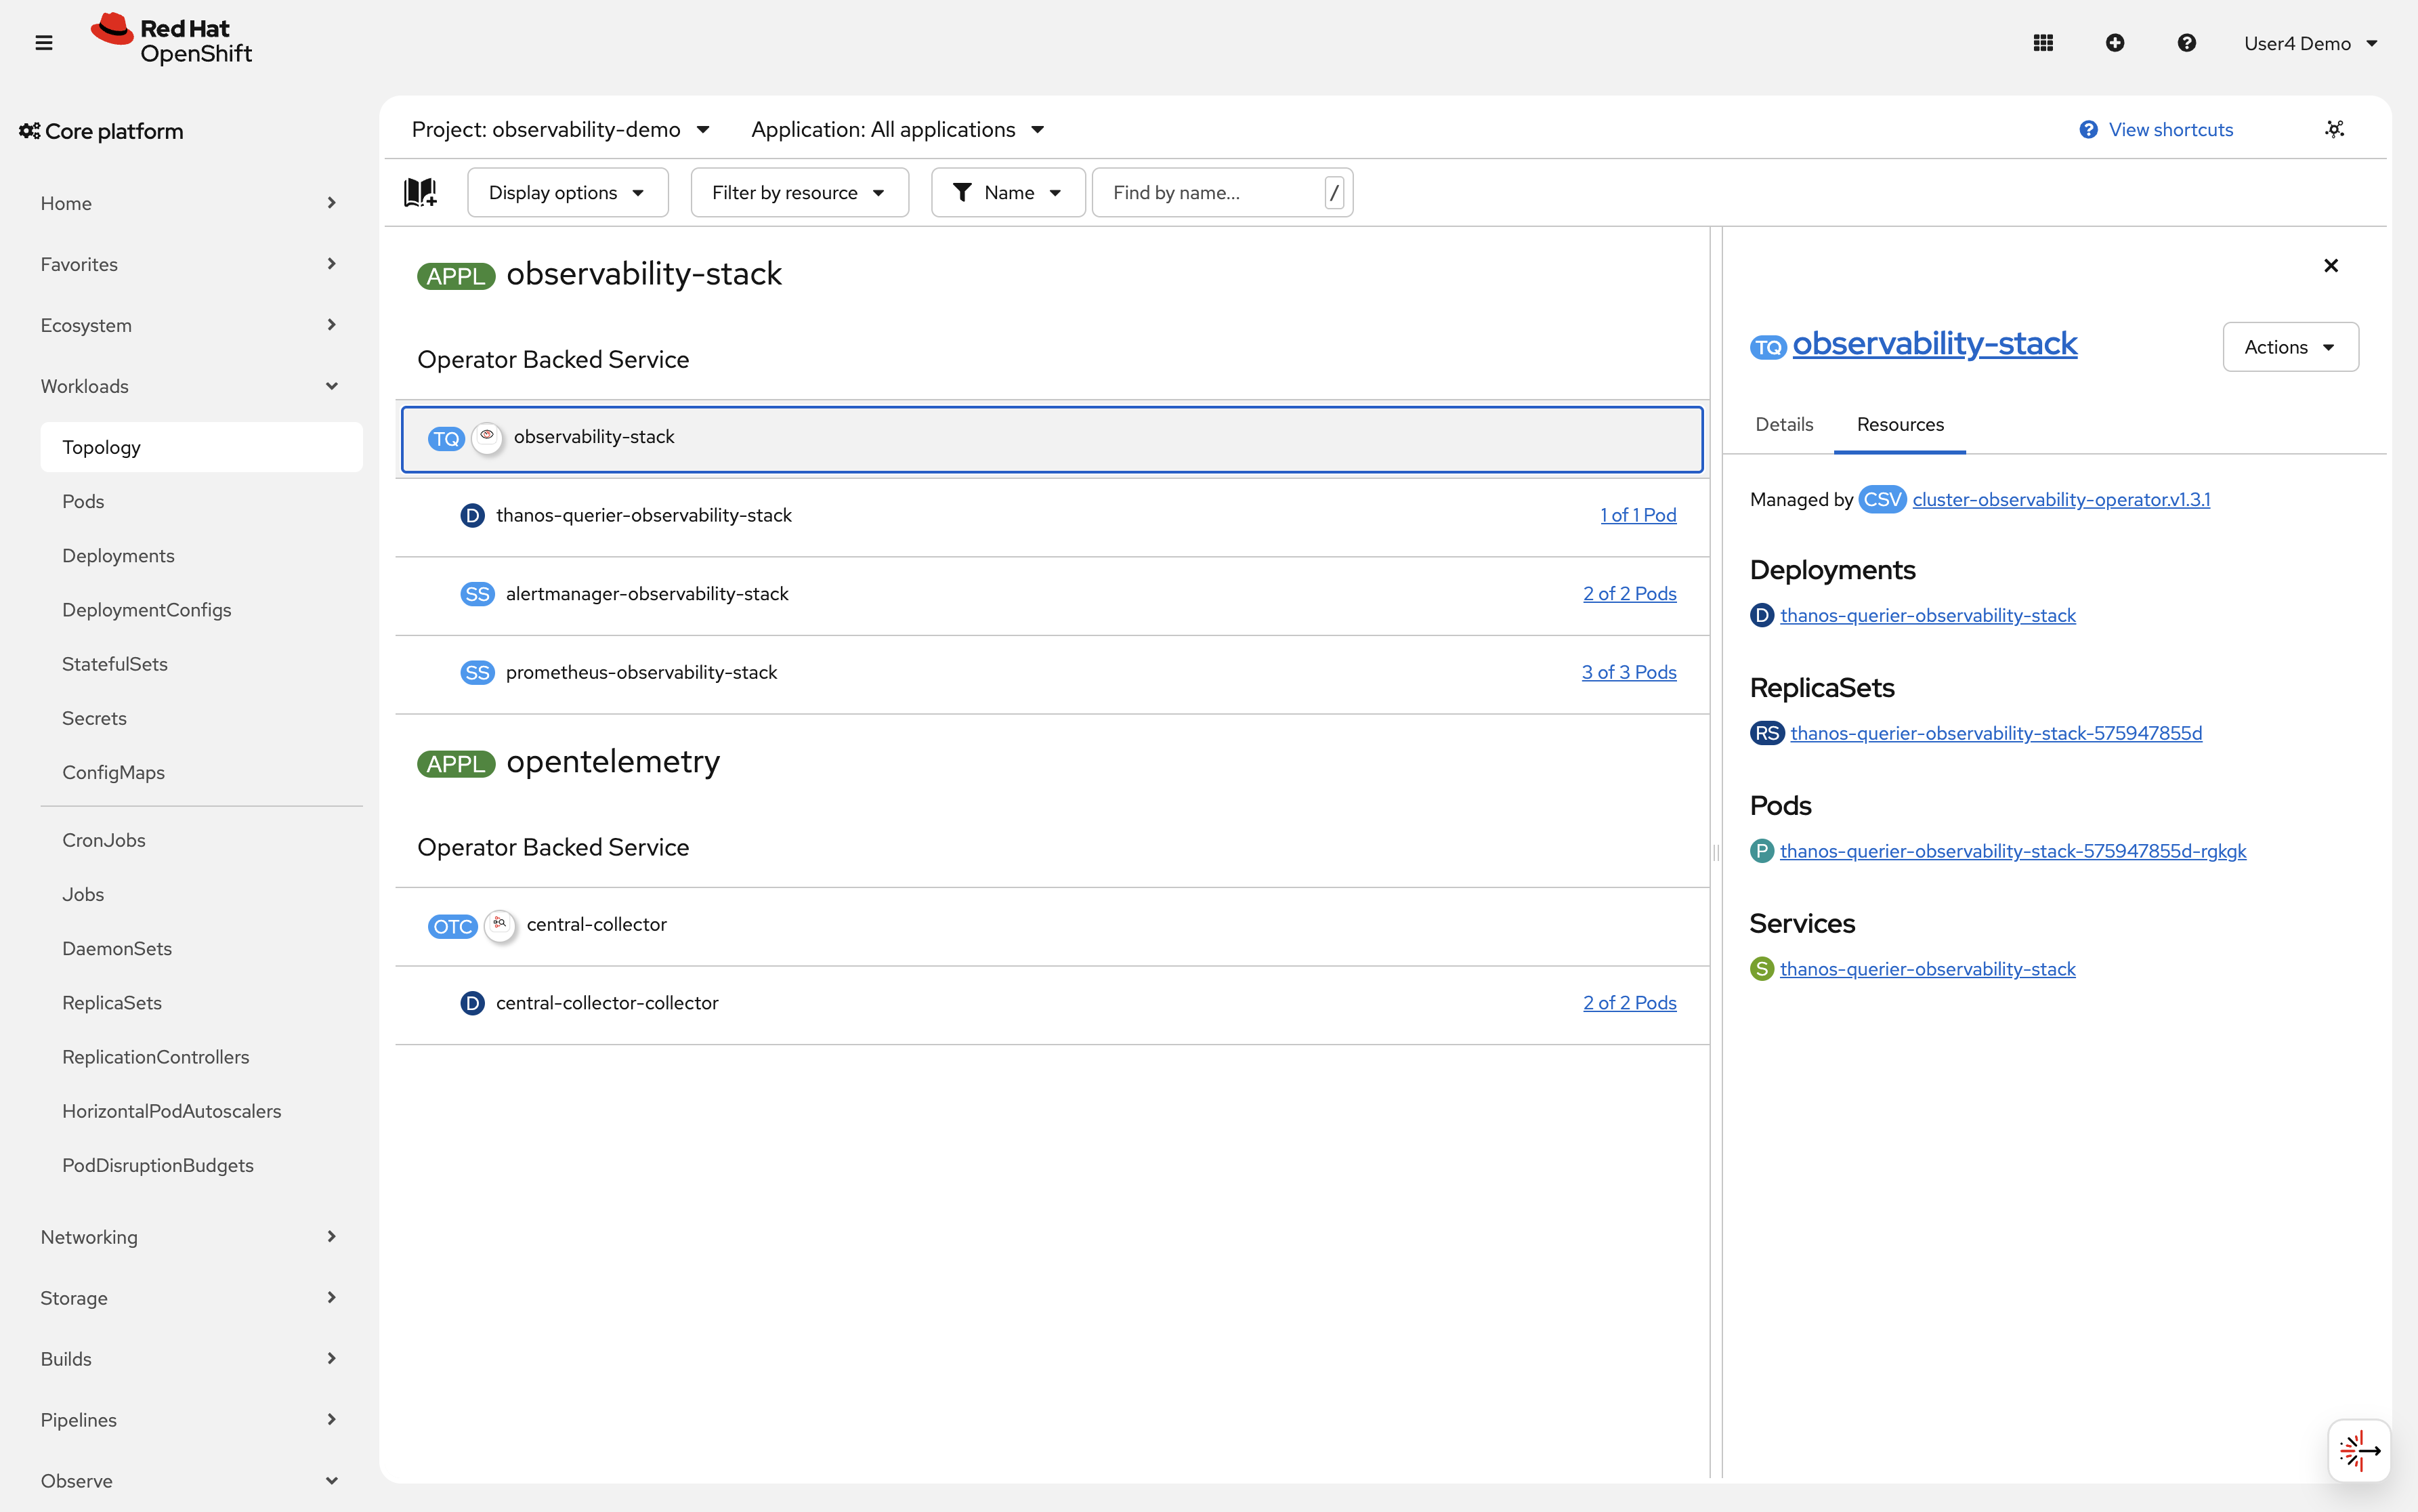
Task: Select the central-collector node in the topology list
Action: pos(596,924)
